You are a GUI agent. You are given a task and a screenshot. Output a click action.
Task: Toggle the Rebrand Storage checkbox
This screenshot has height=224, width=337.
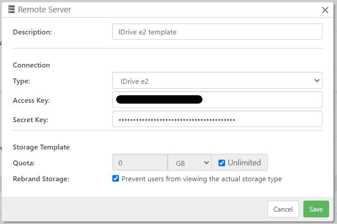point(116,179)
